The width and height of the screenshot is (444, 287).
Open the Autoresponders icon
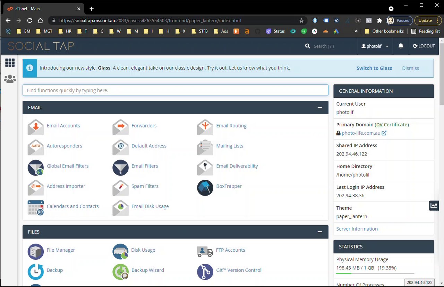coord(36,147)
